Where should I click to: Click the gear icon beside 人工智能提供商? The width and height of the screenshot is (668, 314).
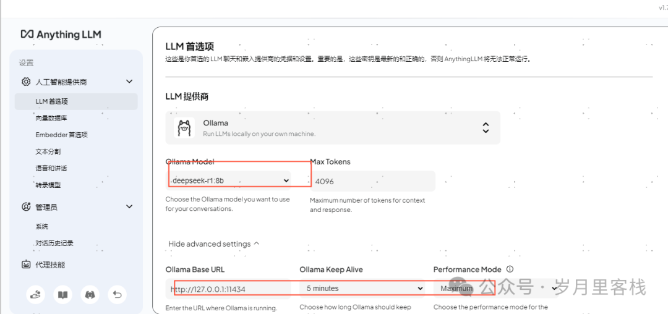26,82
